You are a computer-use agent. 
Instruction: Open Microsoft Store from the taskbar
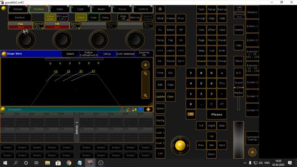(58, 163)
